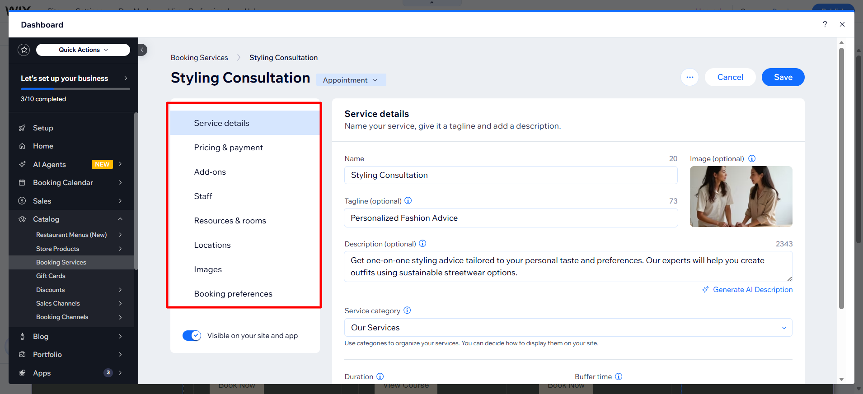Click the Description text area
Image resolution: width=863 pixels, height=394 pixels.
click(x=568, y=266)
